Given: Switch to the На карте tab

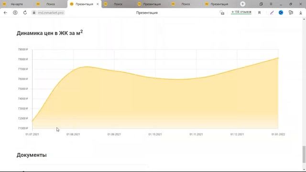Looking at the screenshot, I should [17, 4].
